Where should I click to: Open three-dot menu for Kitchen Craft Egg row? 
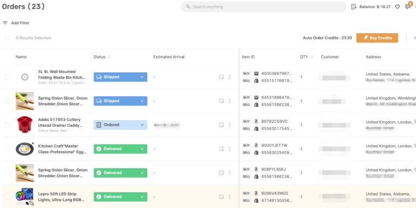coord(230,149)
